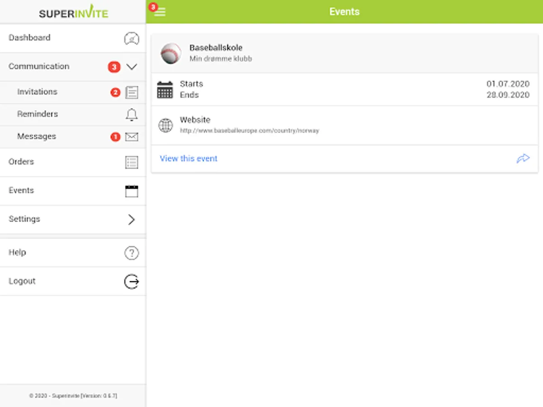Click the start date 01.07.2020
543x407 pixels.
[508, 84]
